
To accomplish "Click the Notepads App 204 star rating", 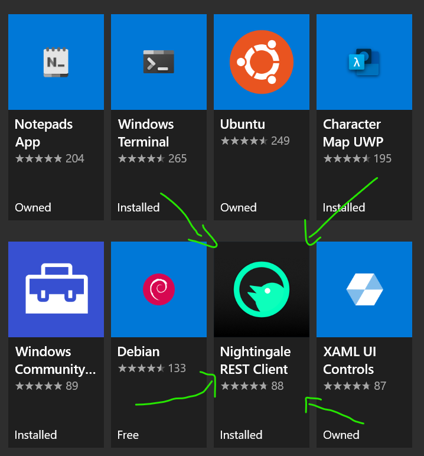I will coord(50,158).
